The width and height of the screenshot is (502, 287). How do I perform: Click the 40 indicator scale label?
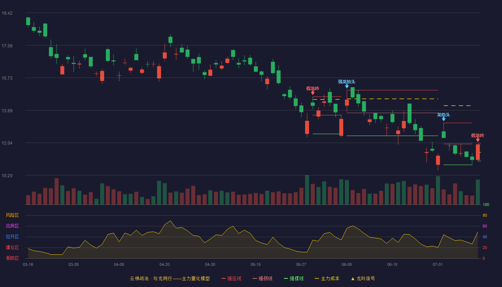(x=485, y=237)
